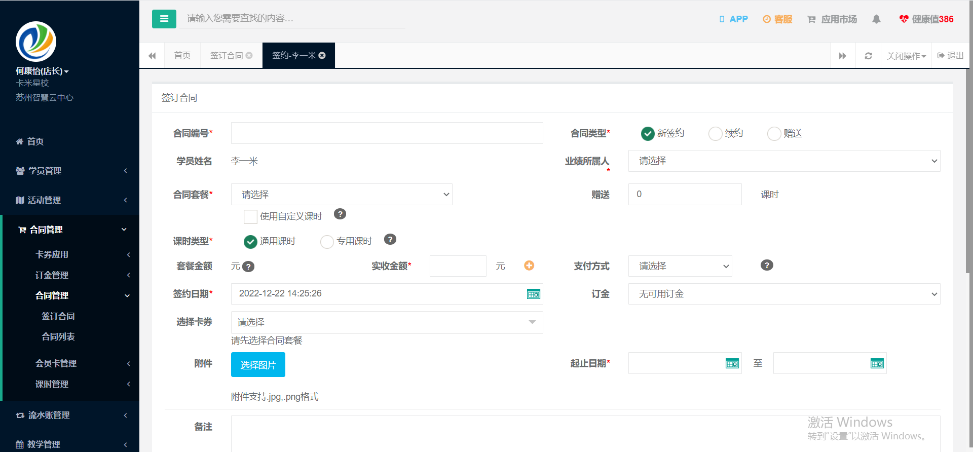Viewport: 973px width, 452px height.
Task: Open the 选择卡券 dropdown
Action: click(x=387, y=322)
